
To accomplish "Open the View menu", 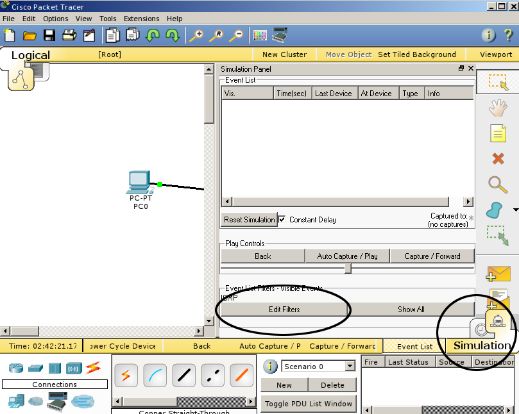I will [x=84, y=19].
